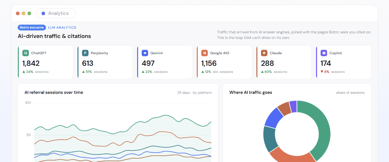Click the 100 y-axis label
This screenshot has height=162, width=389.
[28, 103]
